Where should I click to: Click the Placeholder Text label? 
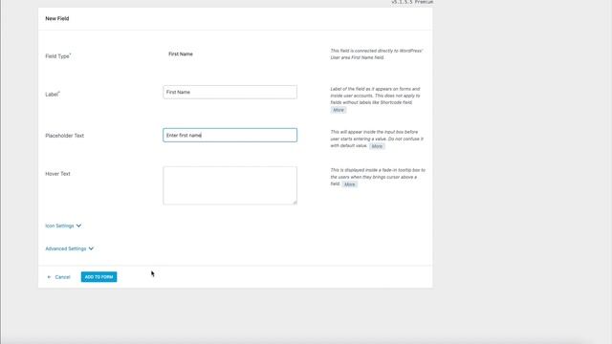tap(64, 136)
